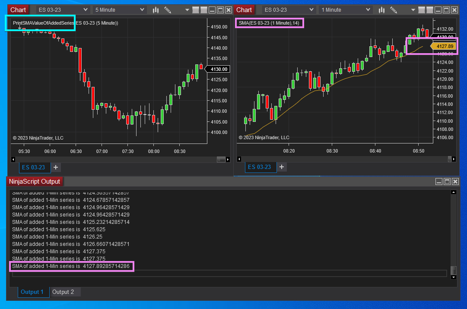467x309 pixels.
Task: Click output line with 4124.67857142857
Action: (71, 200)
